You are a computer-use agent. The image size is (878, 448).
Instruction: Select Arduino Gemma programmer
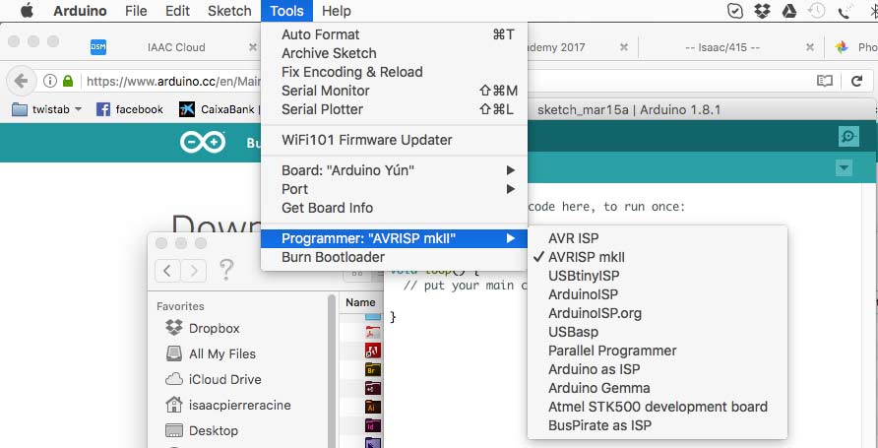point(658,388)
